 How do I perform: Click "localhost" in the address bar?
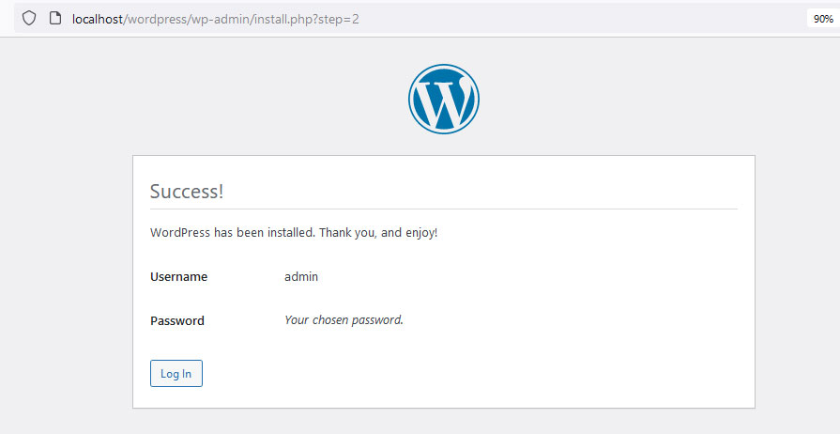98,20
